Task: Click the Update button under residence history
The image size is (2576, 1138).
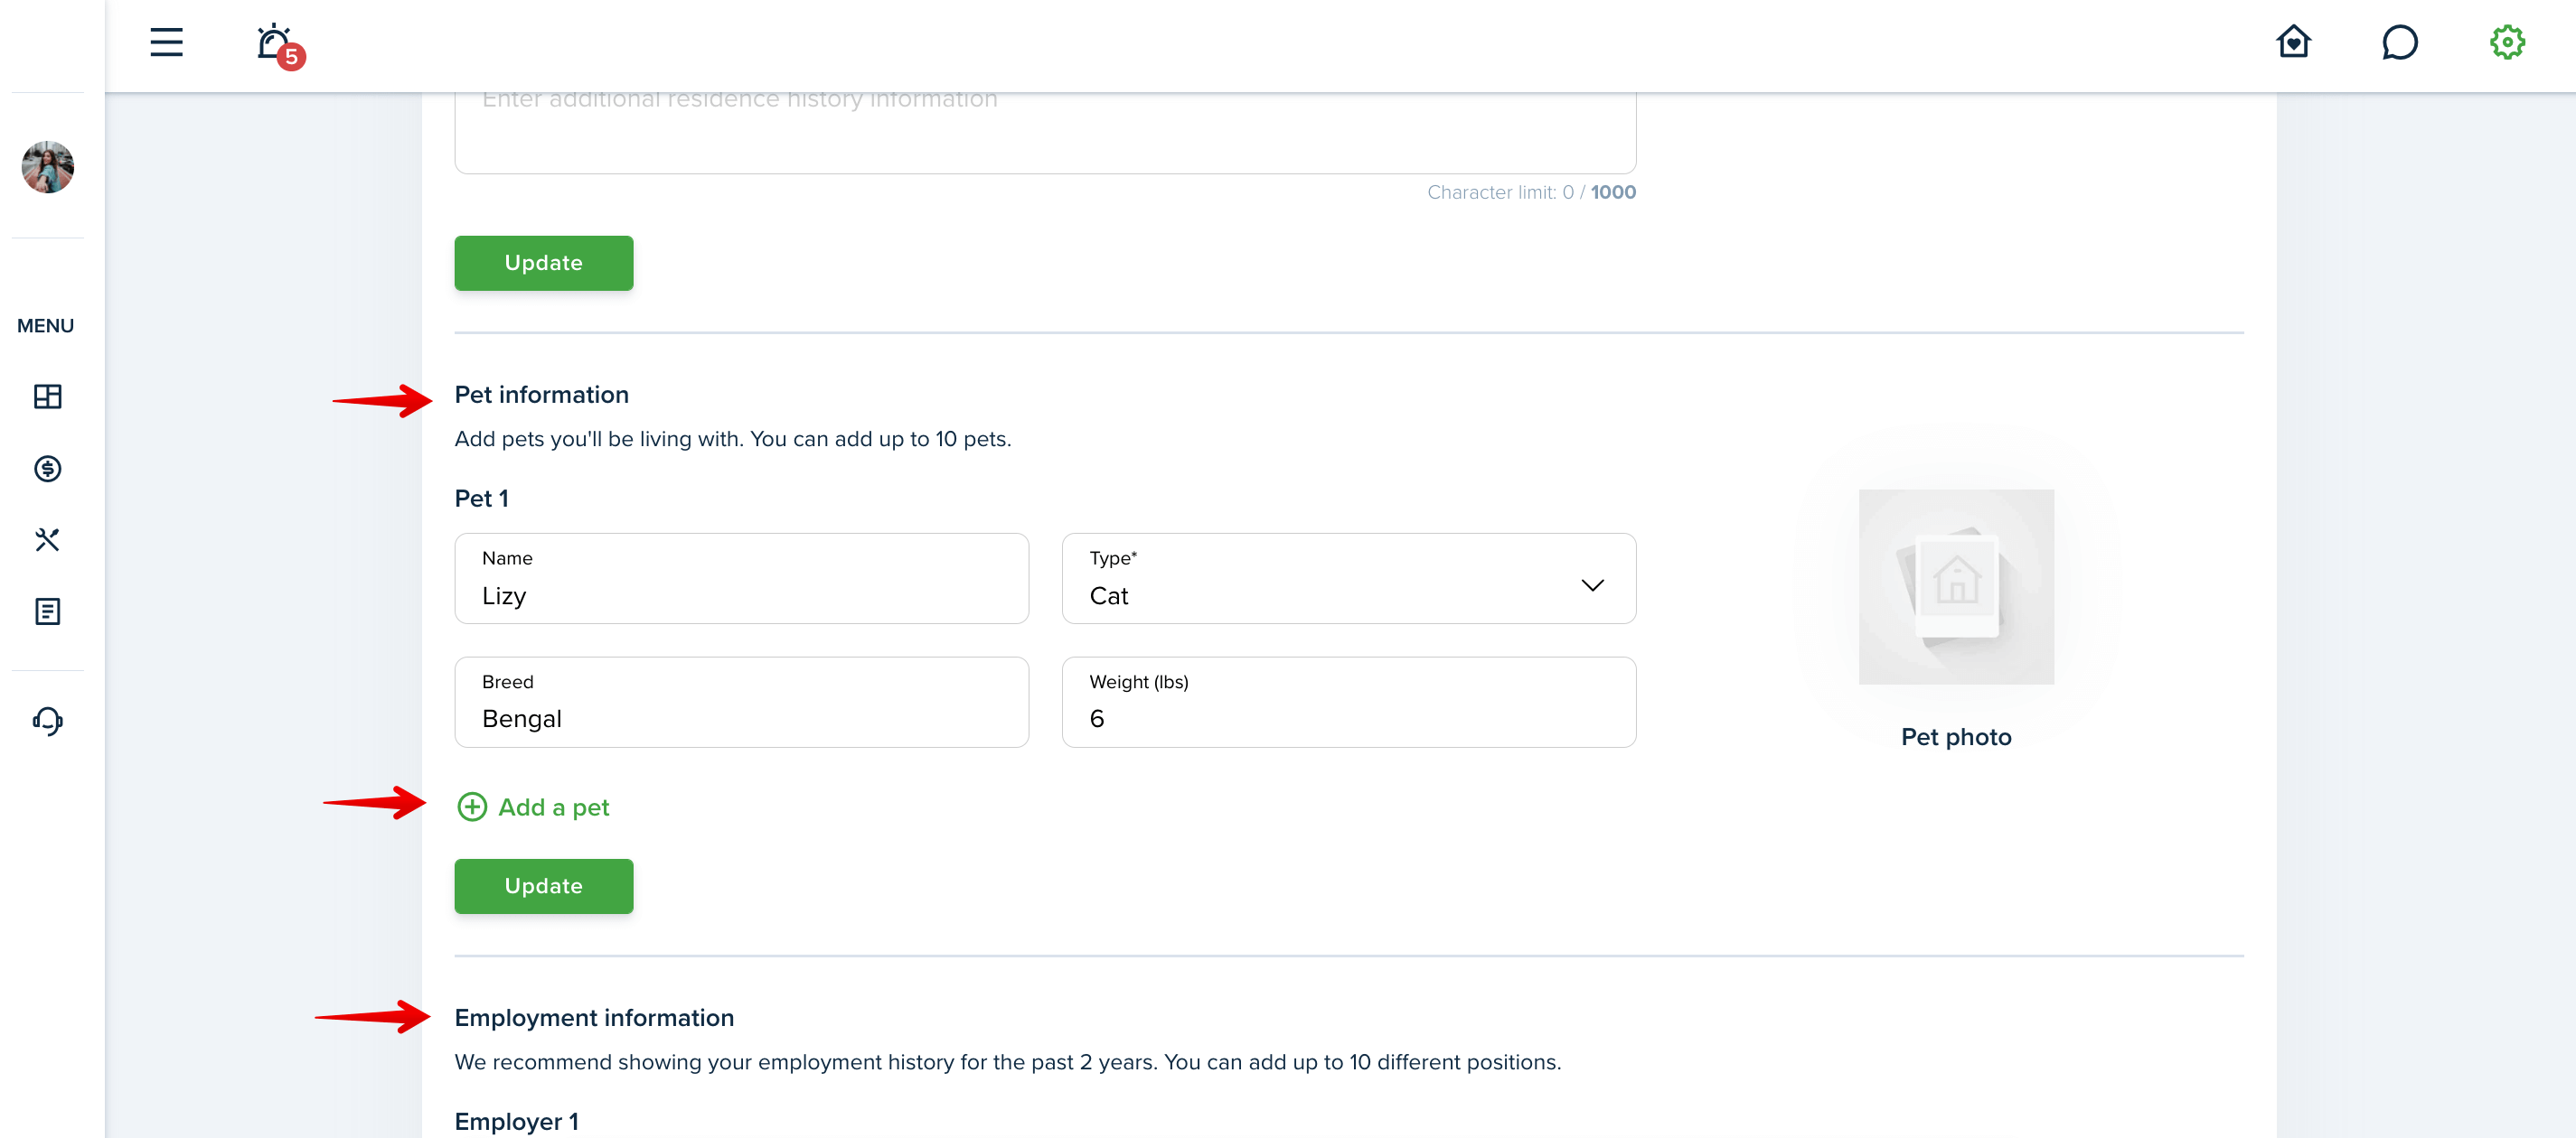Action: pos(543,263)
